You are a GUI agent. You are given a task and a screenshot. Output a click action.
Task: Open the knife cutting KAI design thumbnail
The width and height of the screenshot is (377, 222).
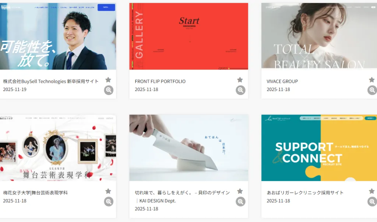(x=189, y=148)
